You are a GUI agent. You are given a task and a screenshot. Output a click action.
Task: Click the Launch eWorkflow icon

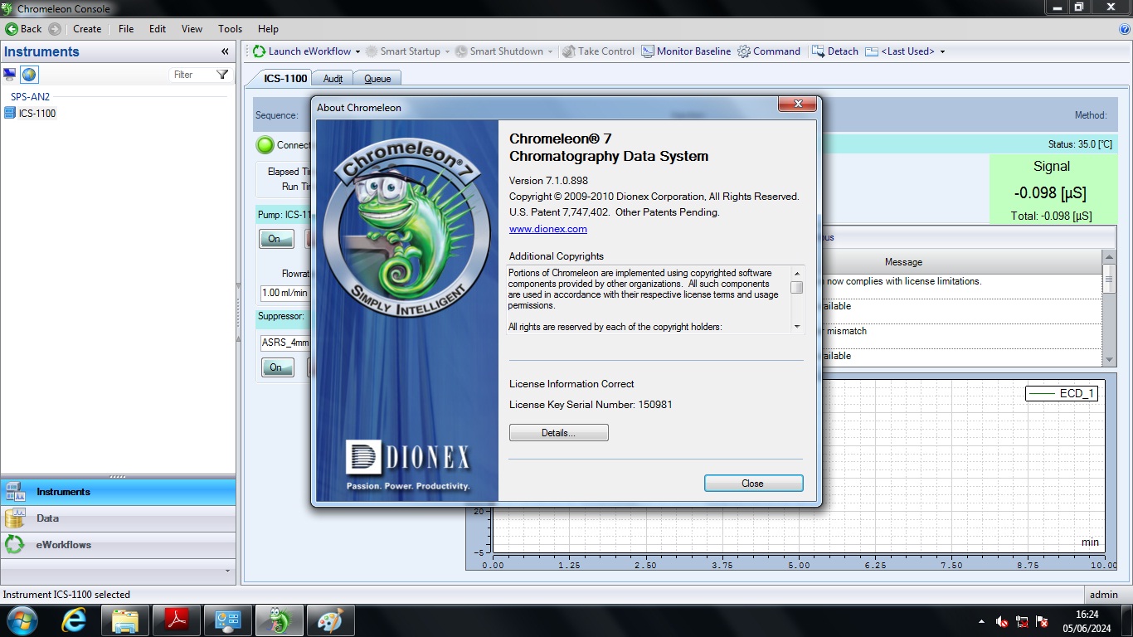pos(260,51)
